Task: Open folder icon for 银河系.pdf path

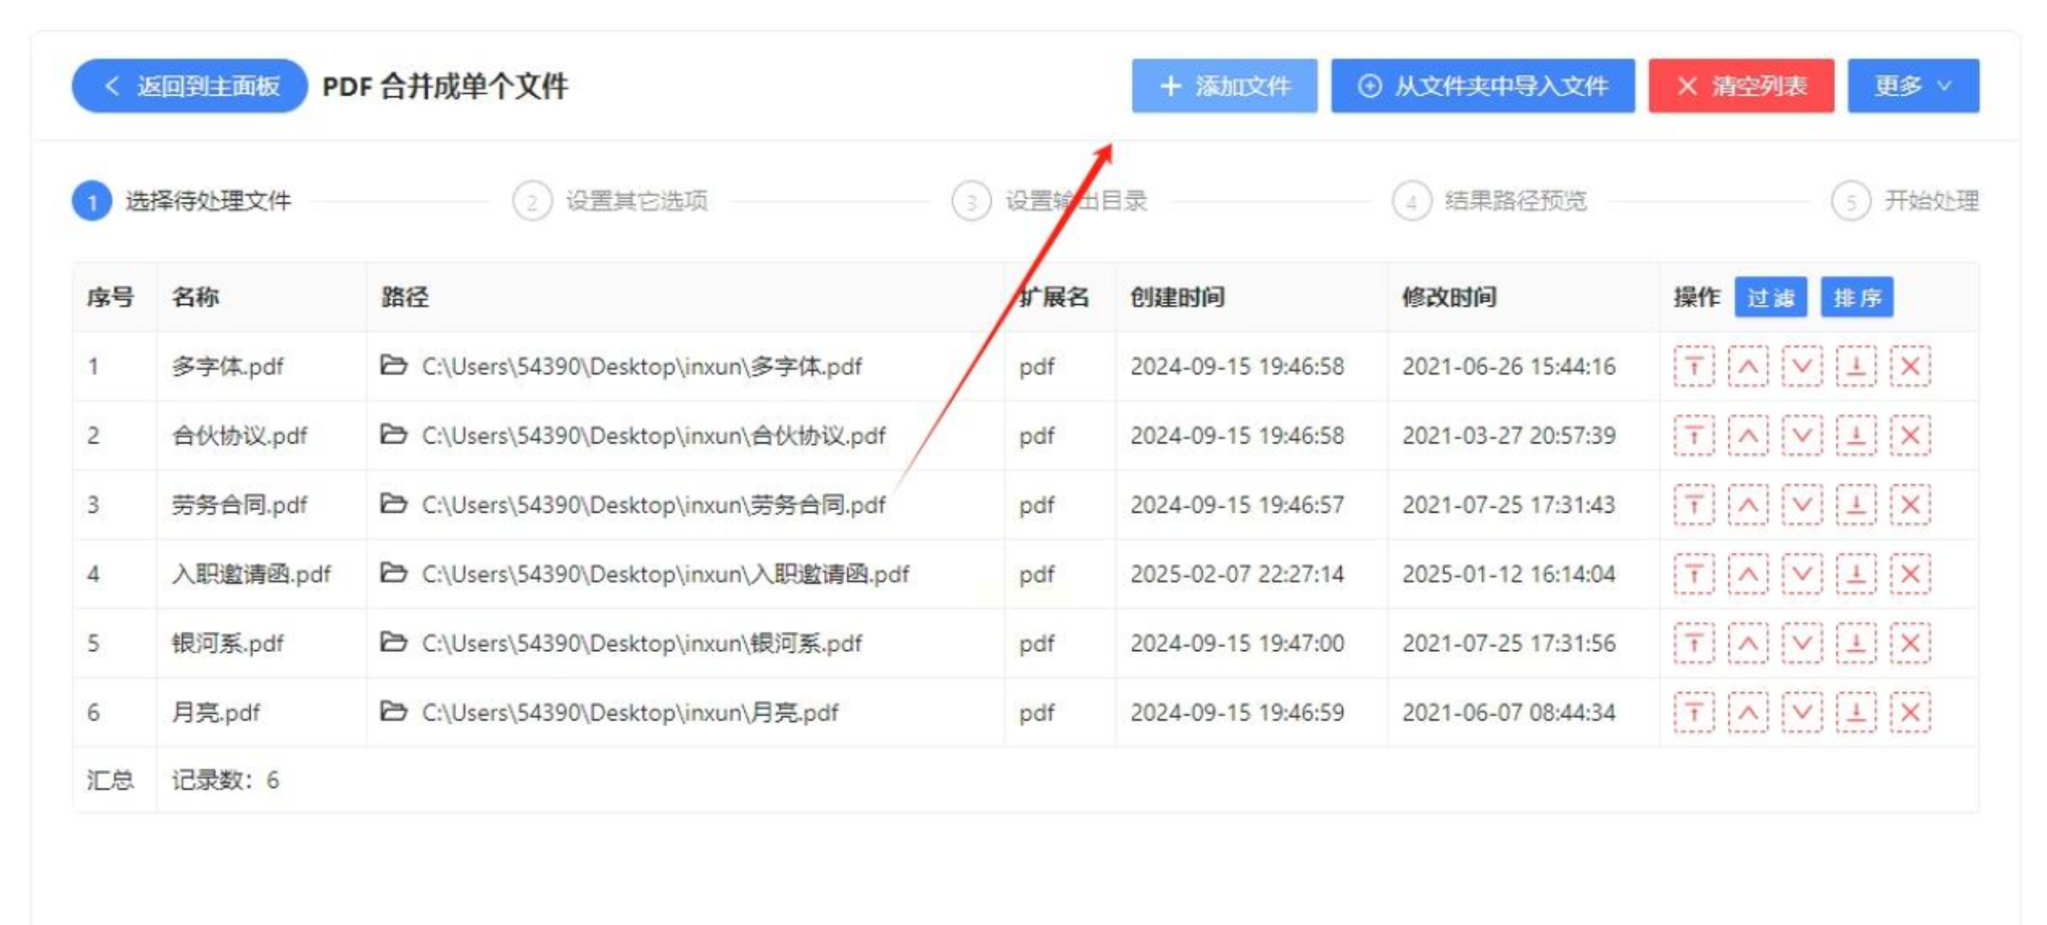Action: tap(393, 643)
